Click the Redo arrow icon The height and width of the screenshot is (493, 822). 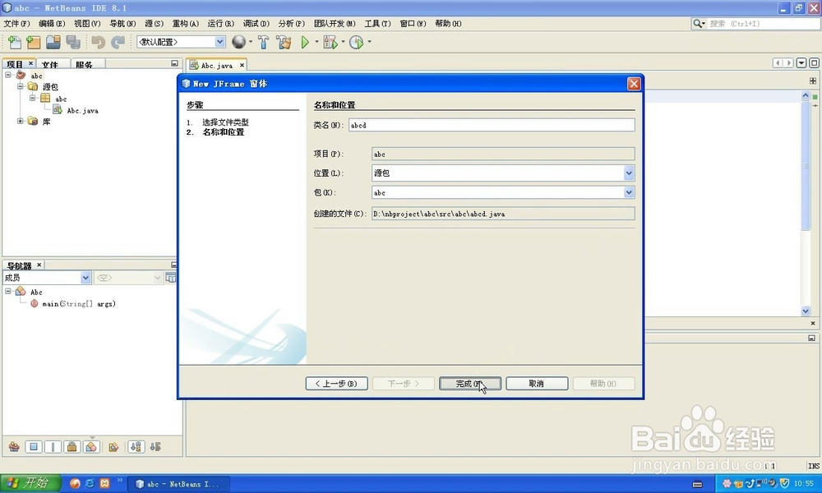coord(118,42)
